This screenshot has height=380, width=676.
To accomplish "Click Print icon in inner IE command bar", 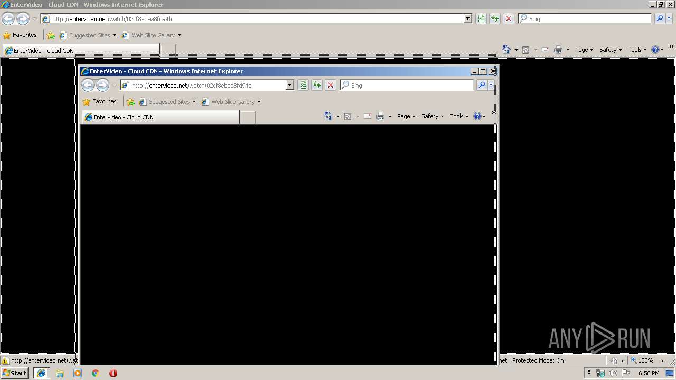I will (380, 116).
